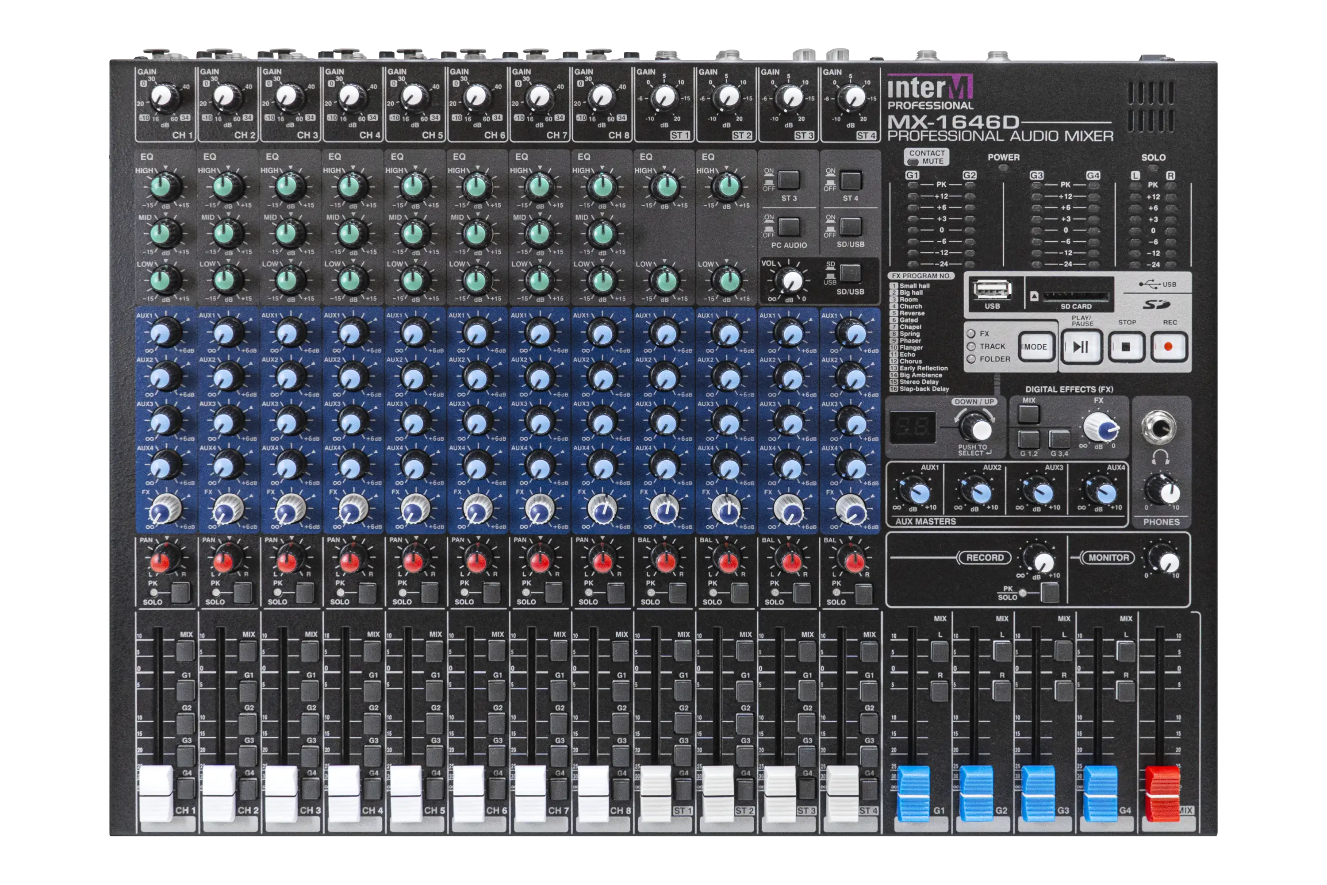
Task: Click the G4 group R assign button
Action: click(1126, 691)
